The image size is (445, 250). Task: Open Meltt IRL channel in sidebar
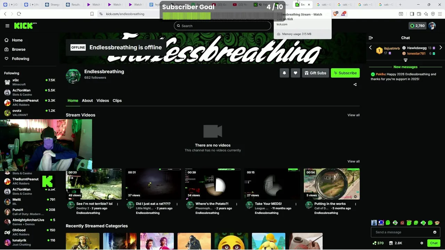pyautogui.click(x=30, y=201)
